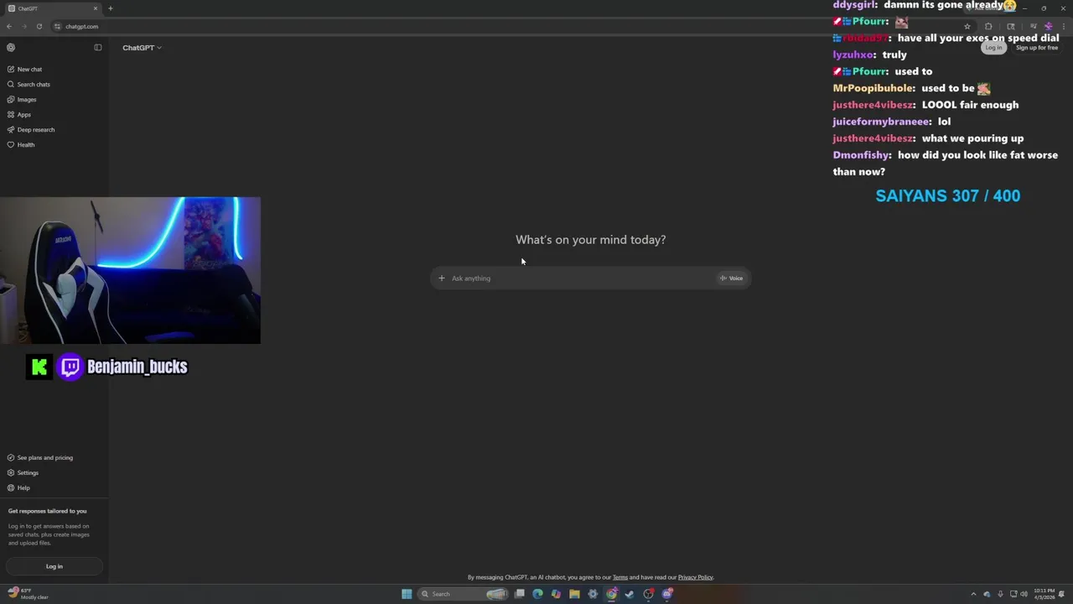Image resolution: width=1073 pixels, height=604 pixels.
Task: Start a New chat from the sidebar
Action: point(25,69)
